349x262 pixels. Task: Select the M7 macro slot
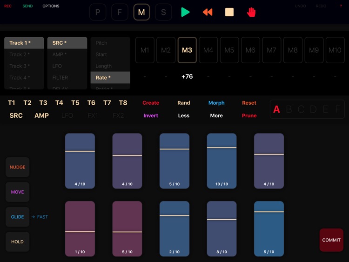pyautogui.click(x=272, y=50)
